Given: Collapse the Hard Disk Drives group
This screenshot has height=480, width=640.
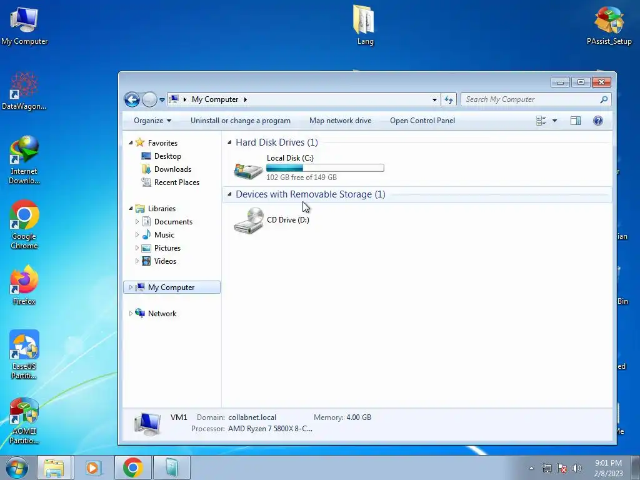Looking at the screenshot, I should (229, 142).
